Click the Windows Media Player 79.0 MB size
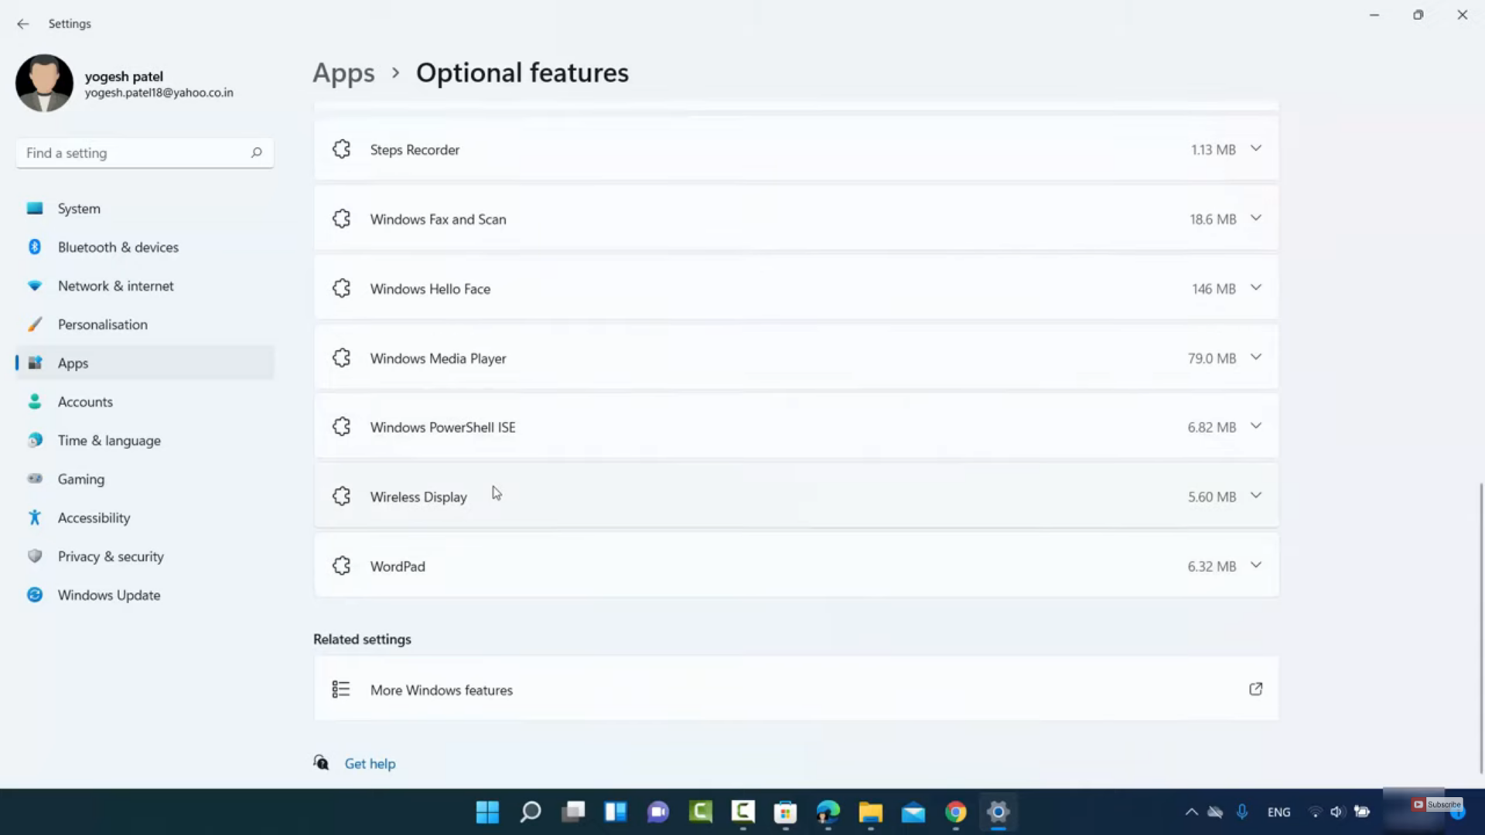The height and width of the screenshot is (835, 1485). pyautogui.click(x=1212, y=358)
